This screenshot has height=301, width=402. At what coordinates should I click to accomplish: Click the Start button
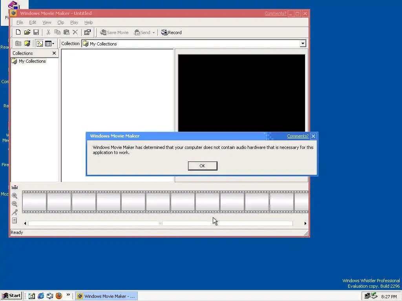coord(11,296)
